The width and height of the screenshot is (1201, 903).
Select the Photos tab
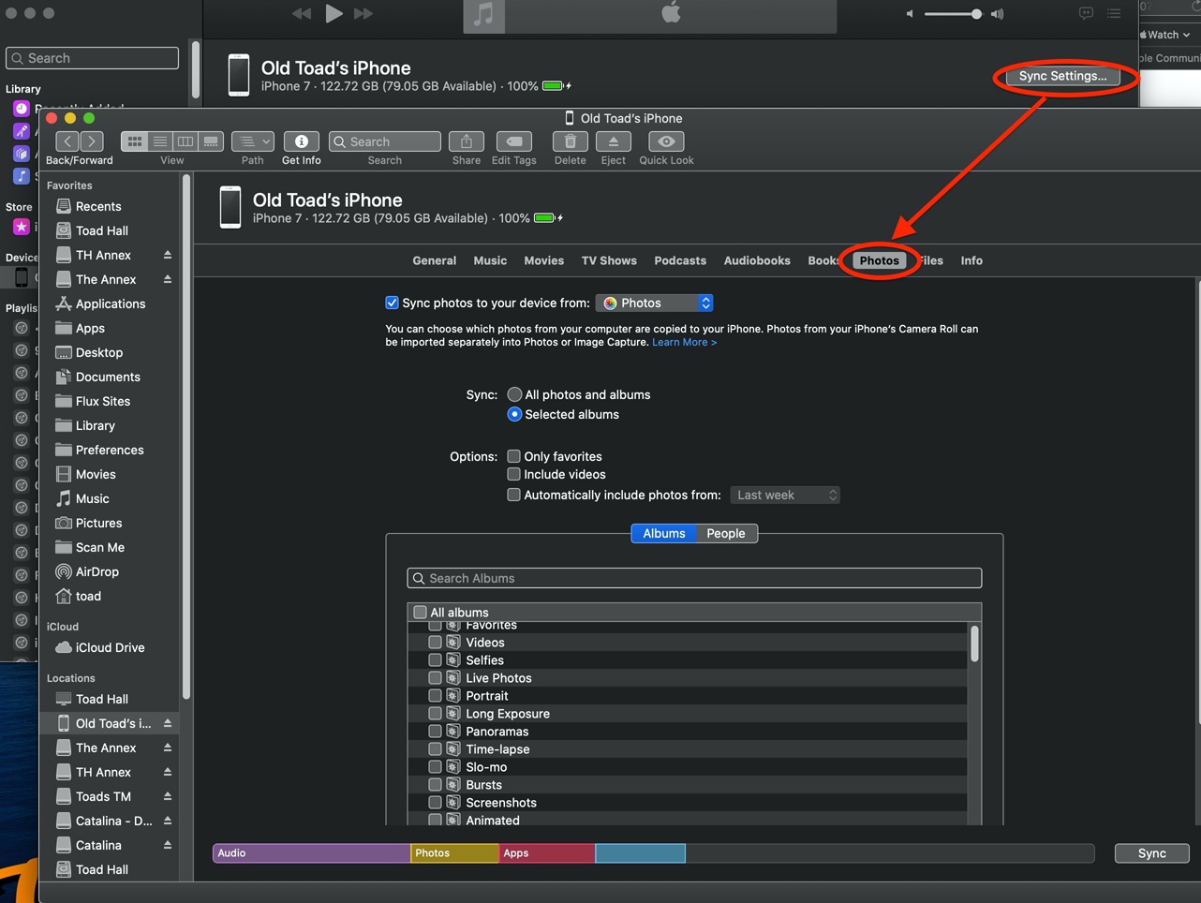pyautogui.click(x=880, y=260)
